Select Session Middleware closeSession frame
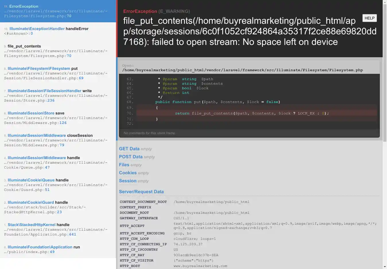Screen dimensions: 387x269 (57, 140)
